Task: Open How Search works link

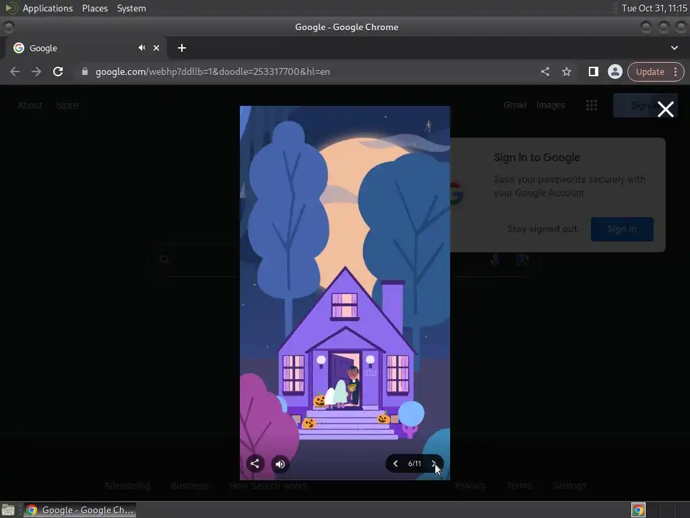Action: click(268, 486)
